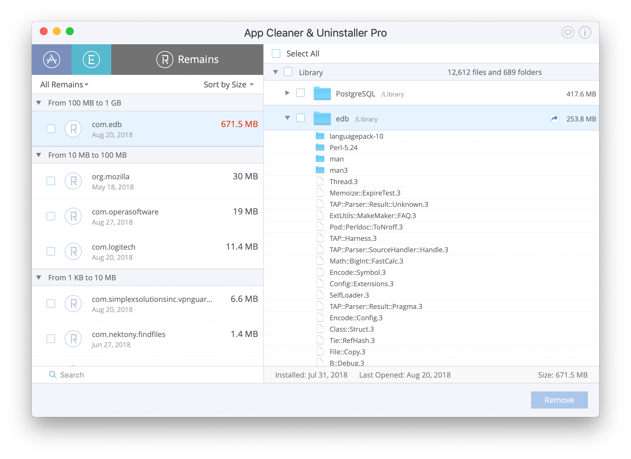Expand the PostgreSQL folder triangle

pos(286,93)
